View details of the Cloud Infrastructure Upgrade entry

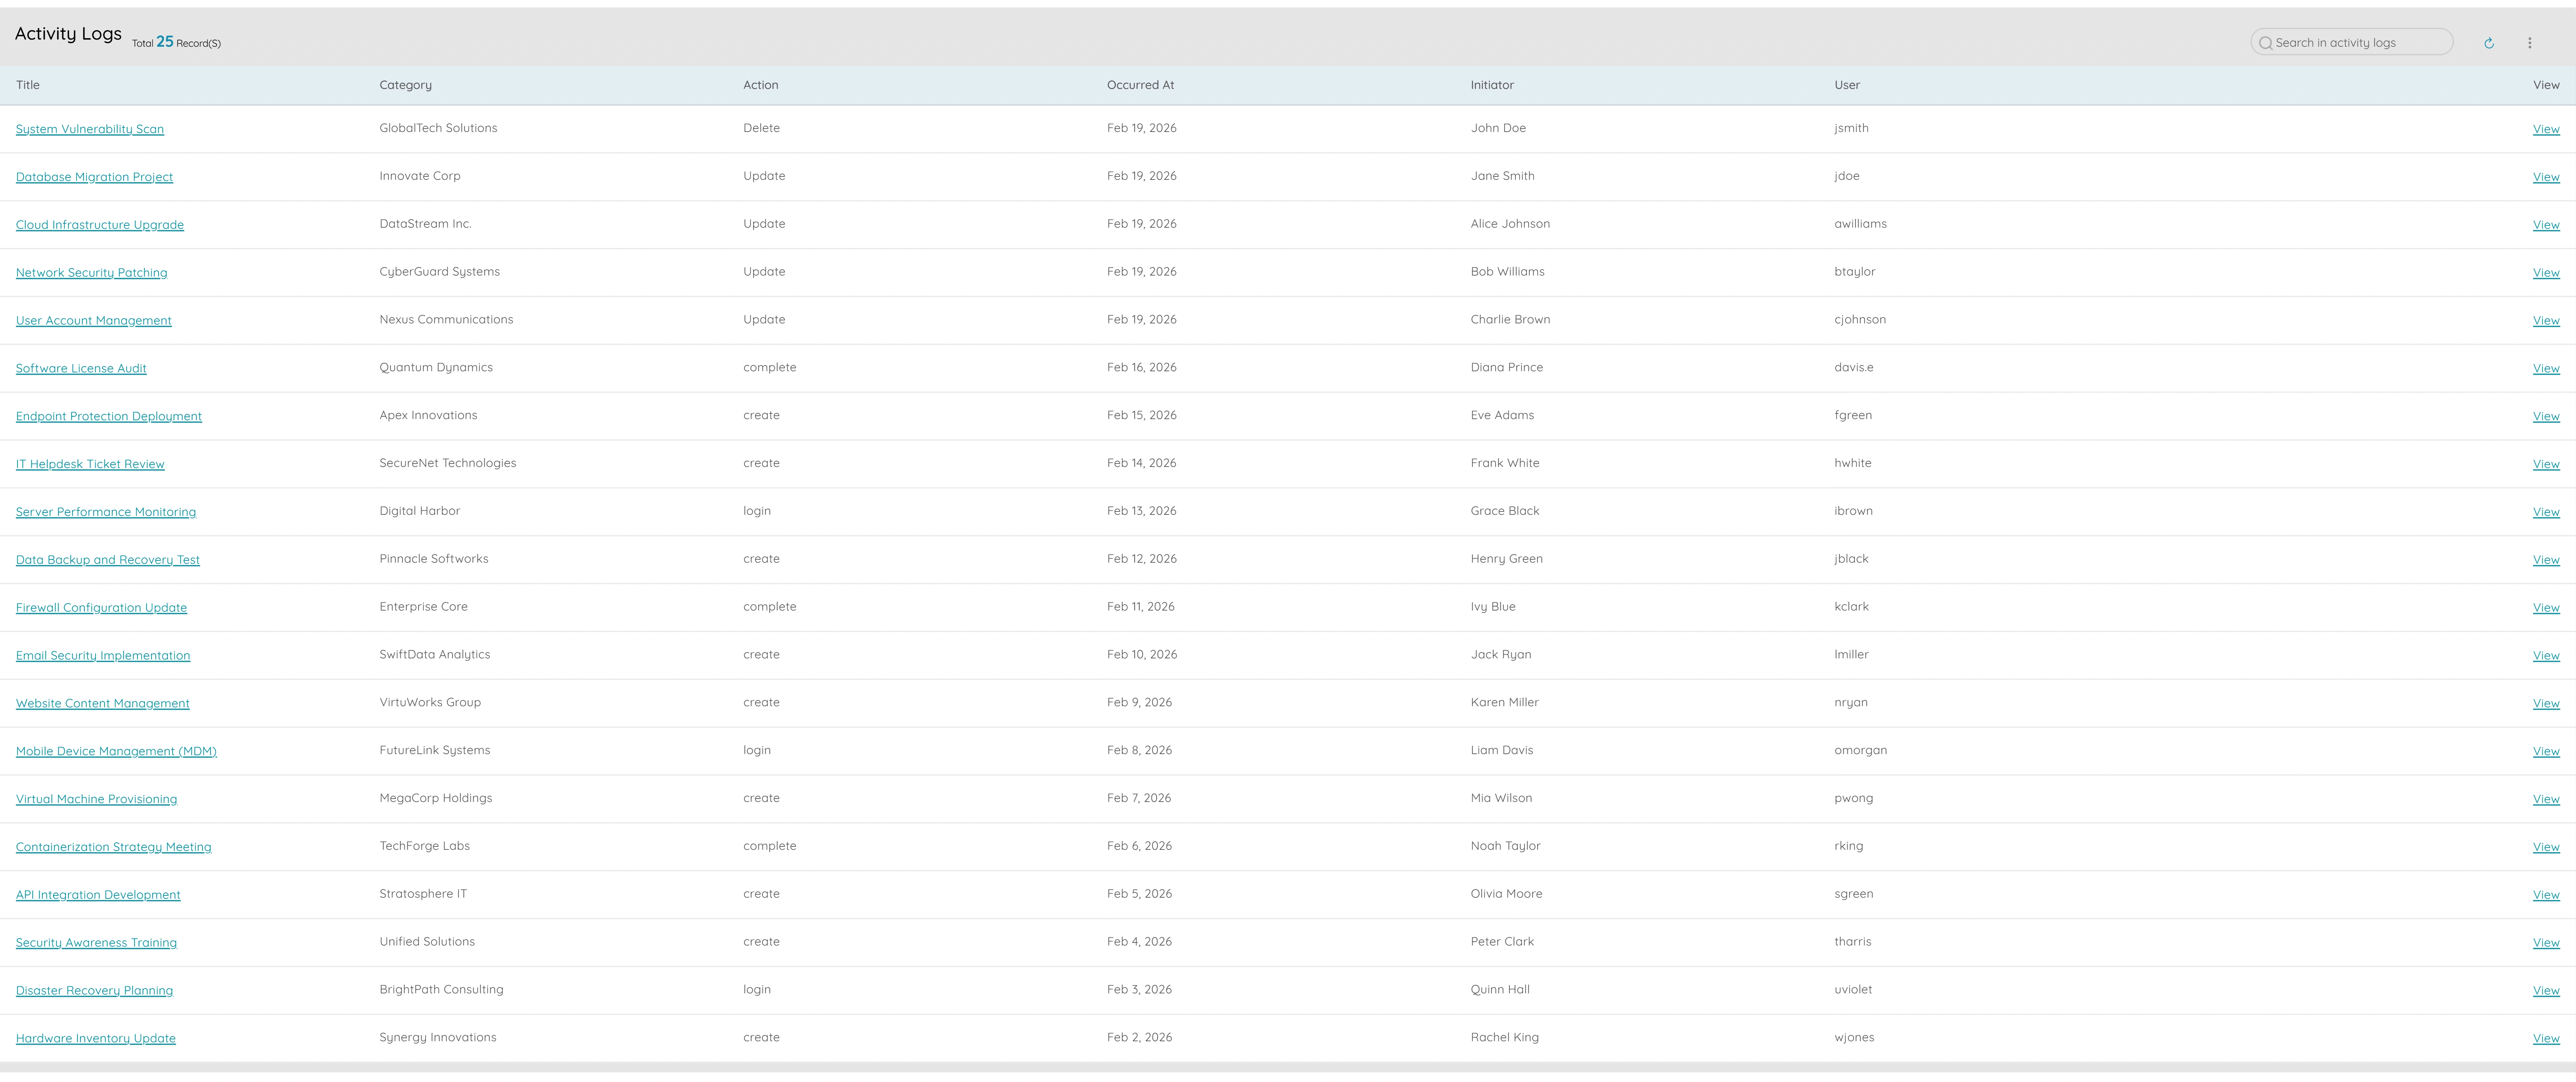click(x=99, y=224)
